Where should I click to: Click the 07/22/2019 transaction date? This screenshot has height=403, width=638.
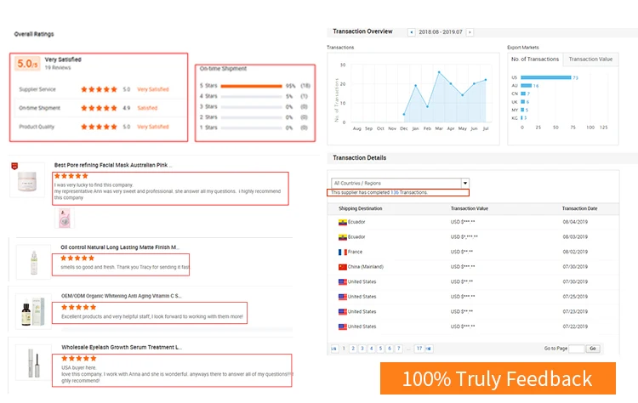tap(575, 326)
